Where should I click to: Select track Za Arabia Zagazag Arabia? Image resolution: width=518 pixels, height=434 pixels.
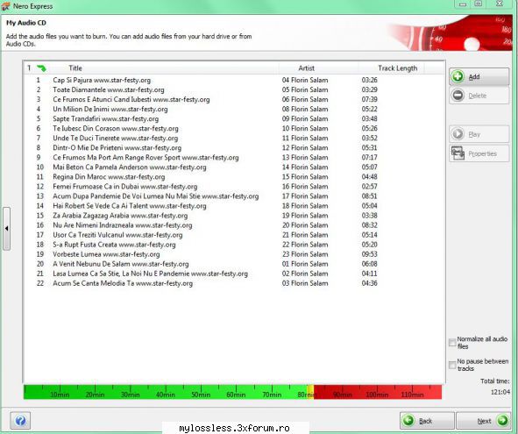[x=120, y=216]
